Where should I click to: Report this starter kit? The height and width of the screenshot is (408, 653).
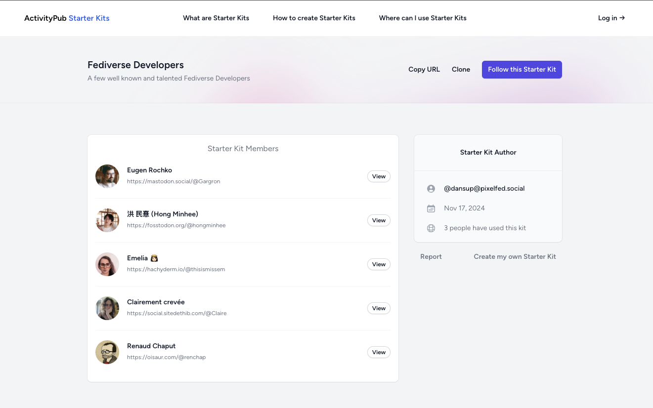pyautogui.click(x=431, y=257)
